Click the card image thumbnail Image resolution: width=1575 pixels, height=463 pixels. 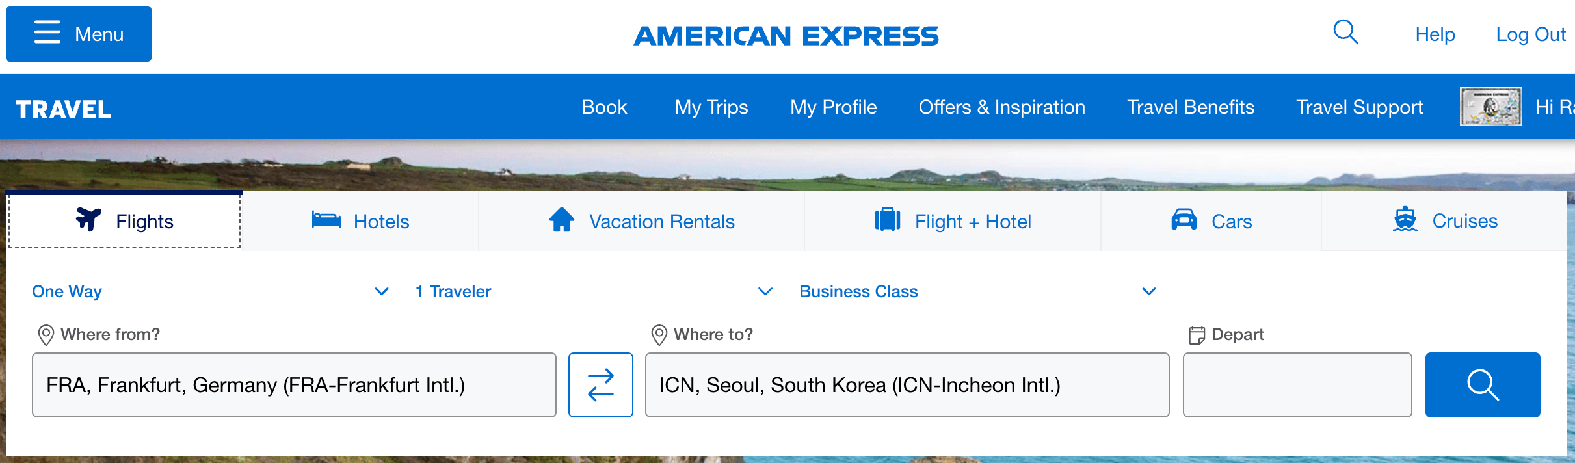[1490, 107]
